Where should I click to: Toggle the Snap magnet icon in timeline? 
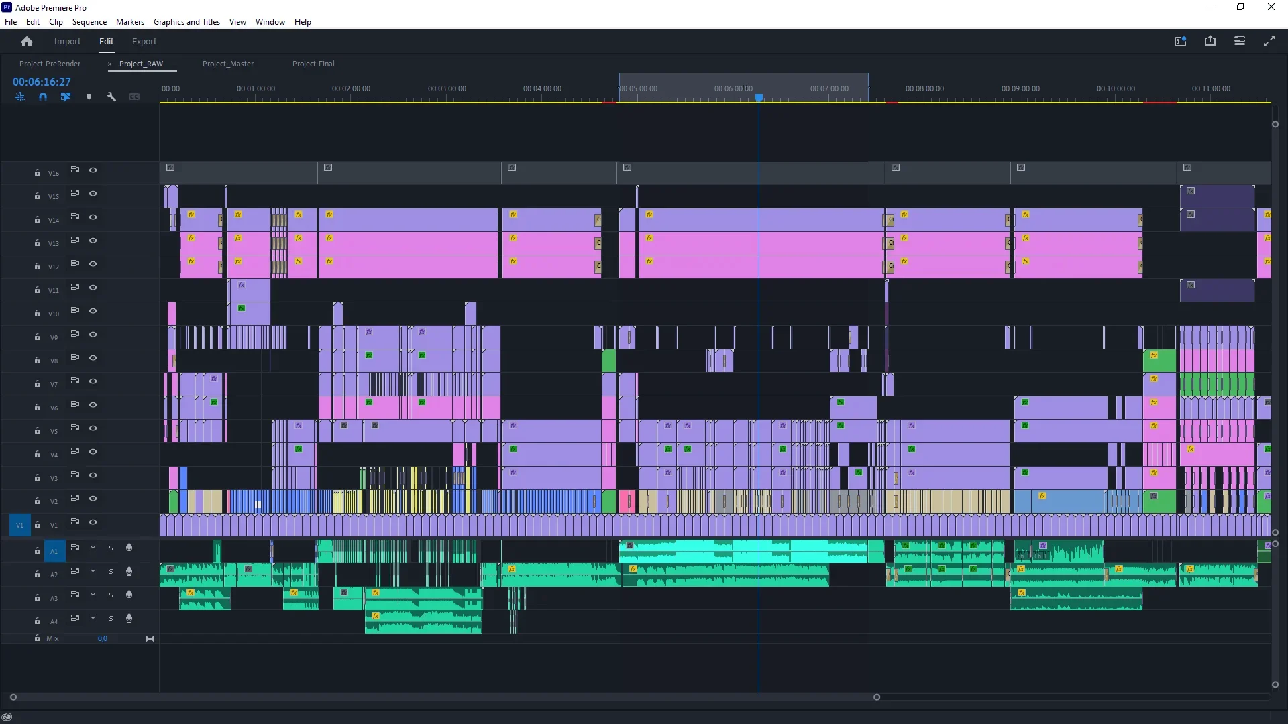pos(43,97)
